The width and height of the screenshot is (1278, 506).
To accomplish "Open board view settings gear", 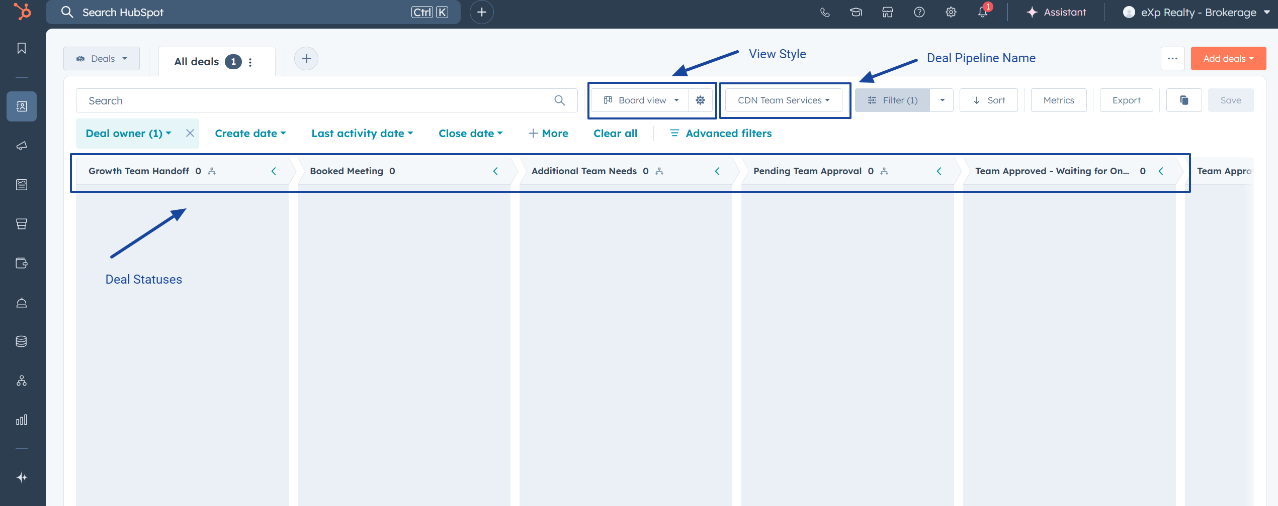I will point(701,100).
